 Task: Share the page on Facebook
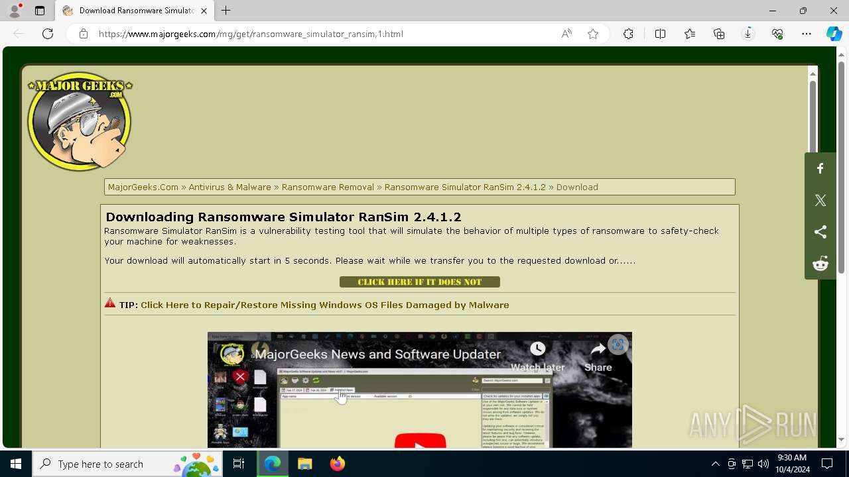coord(820,168)
